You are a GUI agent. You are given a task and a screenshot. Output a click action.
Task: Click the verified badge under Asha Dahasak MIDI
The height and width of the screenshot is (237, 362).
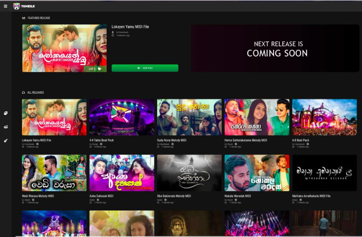click(98, 200)
